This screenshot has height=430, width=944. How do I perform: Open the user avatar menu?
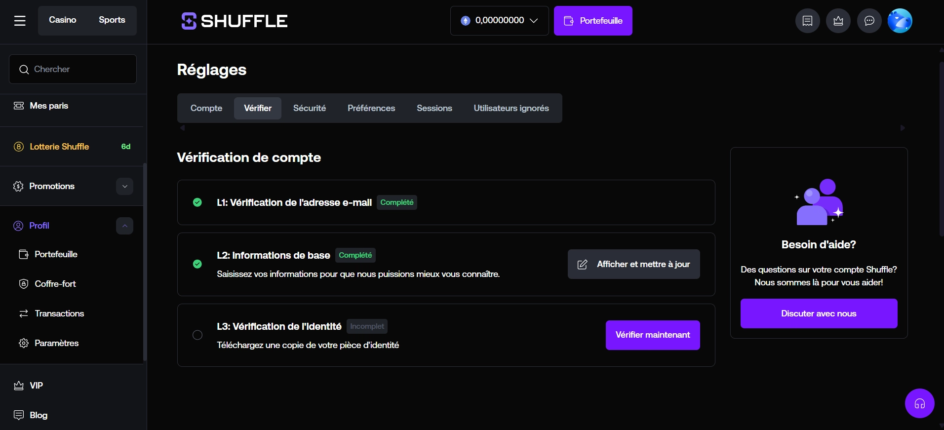(900, 21)
